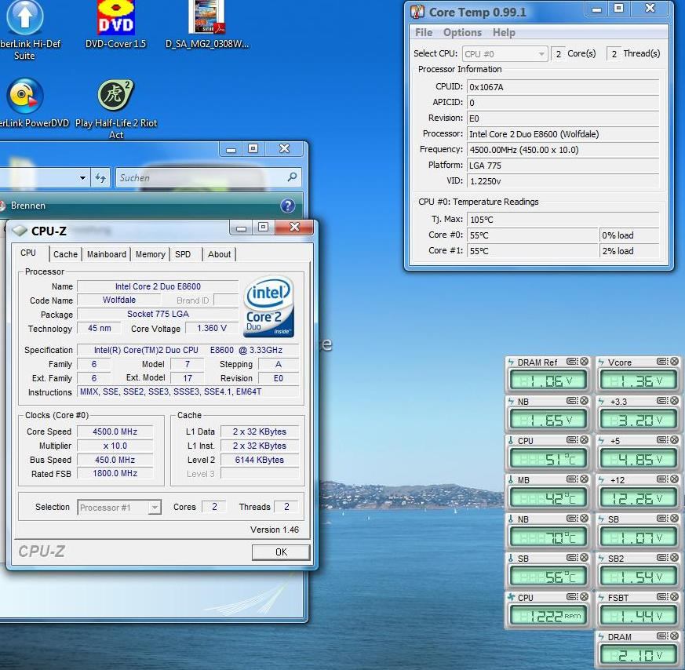Close the NB 70°C temperature widget
Viewport: 685px width, 670px height.
pos(584,518)
